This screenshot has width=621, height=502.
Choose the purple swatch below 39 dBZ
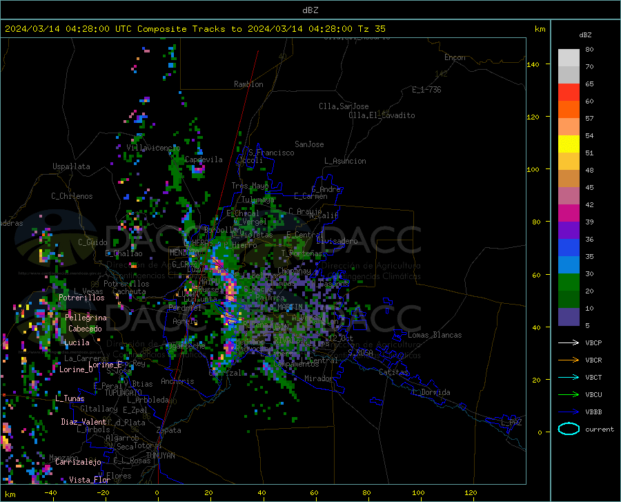pos(569,231)
